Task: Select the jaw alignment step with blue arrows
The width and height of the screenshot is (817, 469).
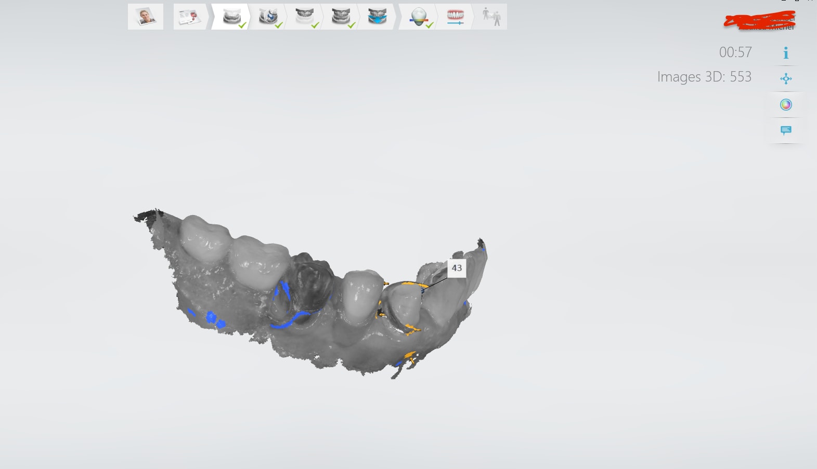Action: point(377,17)
